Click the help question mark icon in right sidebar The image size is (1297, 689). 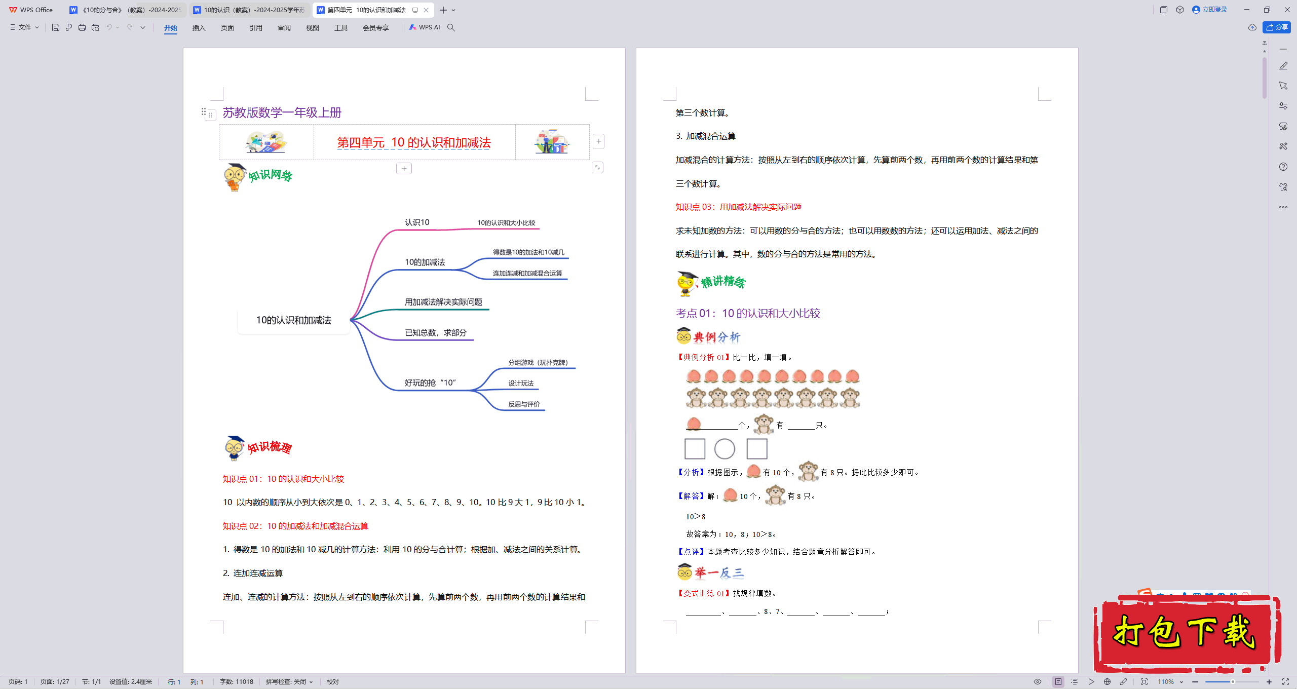click(x=1283, y=167)
